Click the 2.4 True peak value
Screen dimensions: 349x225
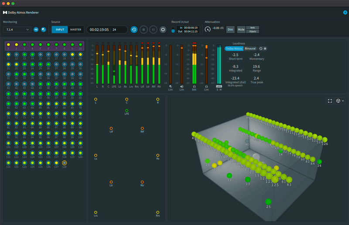click(x=256, y=78)
